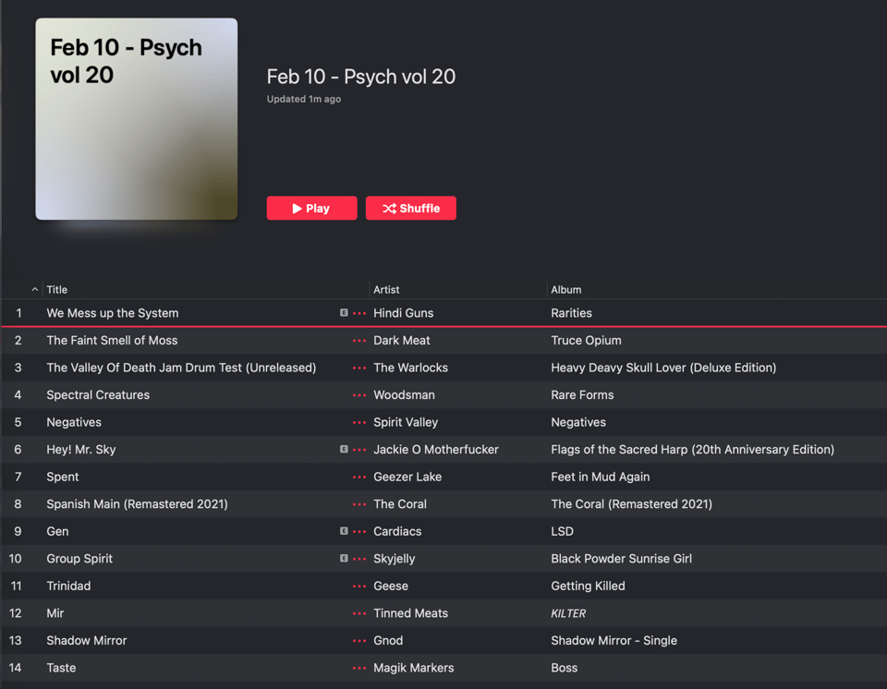Open the ellipsis menu for Spanish Main
The width and height of the screenshot is (887, 689).
pos(359,504)
